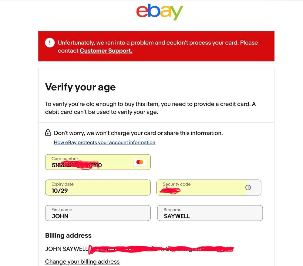Click the exclamation alert icon in red banner
This screenshot has width=303, height=266.
tap(50, 43)
